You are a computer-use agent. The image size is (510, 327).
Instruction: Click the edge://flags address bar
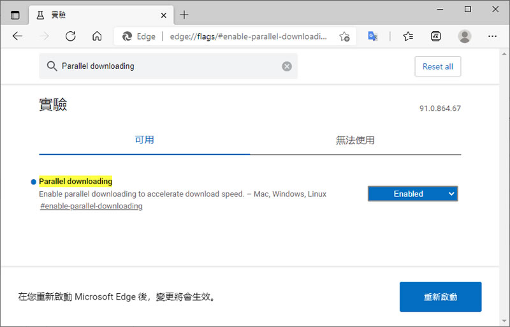(x=249, y=36)
